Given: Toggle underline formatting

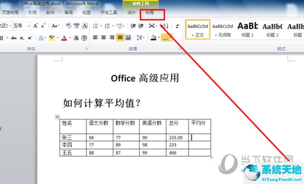Looking at the screenshot, I should 2,38.
